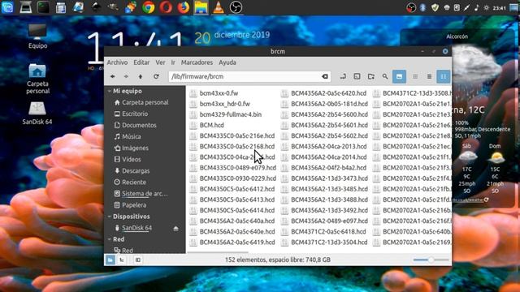Create a new folder via toolbar icon
The image size is (520, 292).
[370, 76]
